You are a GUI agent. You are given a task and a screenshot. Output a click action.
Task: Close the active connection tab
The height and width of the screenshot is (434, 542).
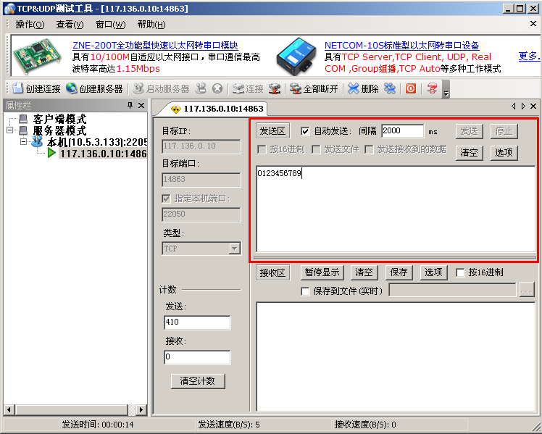point(533,106)
